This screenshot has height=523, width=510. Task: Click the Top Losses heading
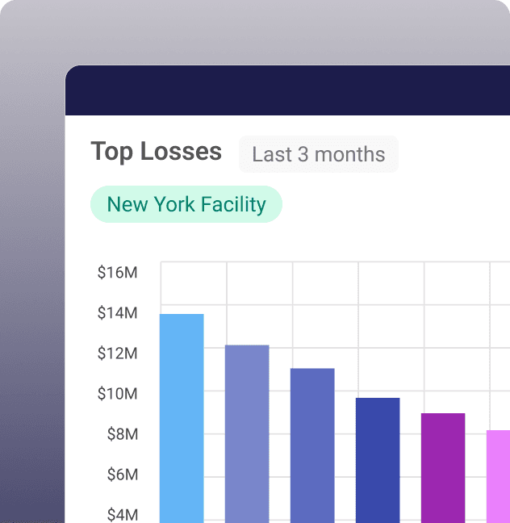tap(156, 152)
